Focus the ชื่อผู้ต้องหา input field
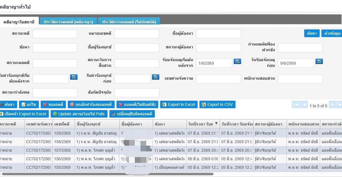 (x=219, y=34)
